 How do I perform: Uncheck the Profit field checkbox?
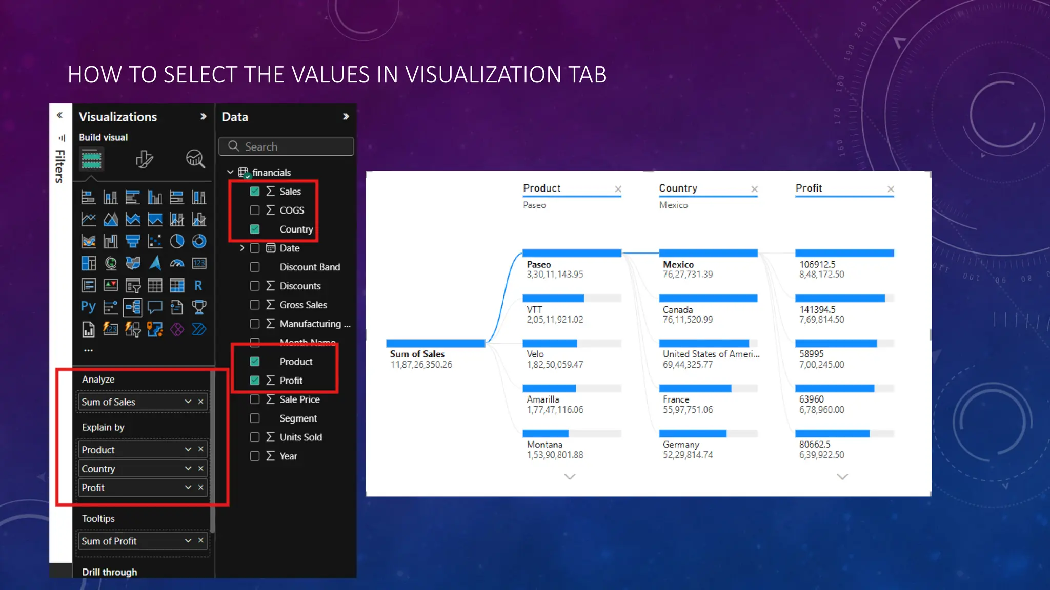click(255, 381)
